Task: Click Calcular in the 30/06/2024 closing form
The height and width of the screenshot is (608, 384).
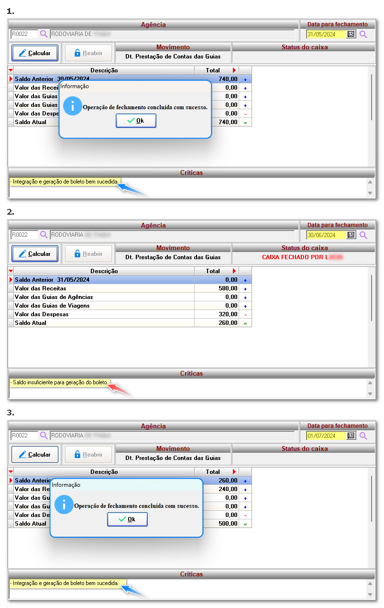Action: (35, 254)
